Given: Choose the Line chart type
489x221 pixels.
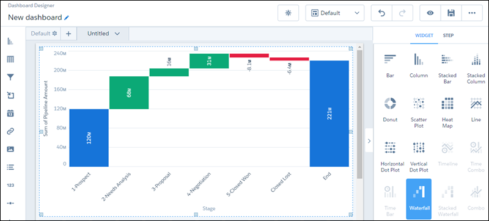Looking at the screenshot, I should 476,110.
